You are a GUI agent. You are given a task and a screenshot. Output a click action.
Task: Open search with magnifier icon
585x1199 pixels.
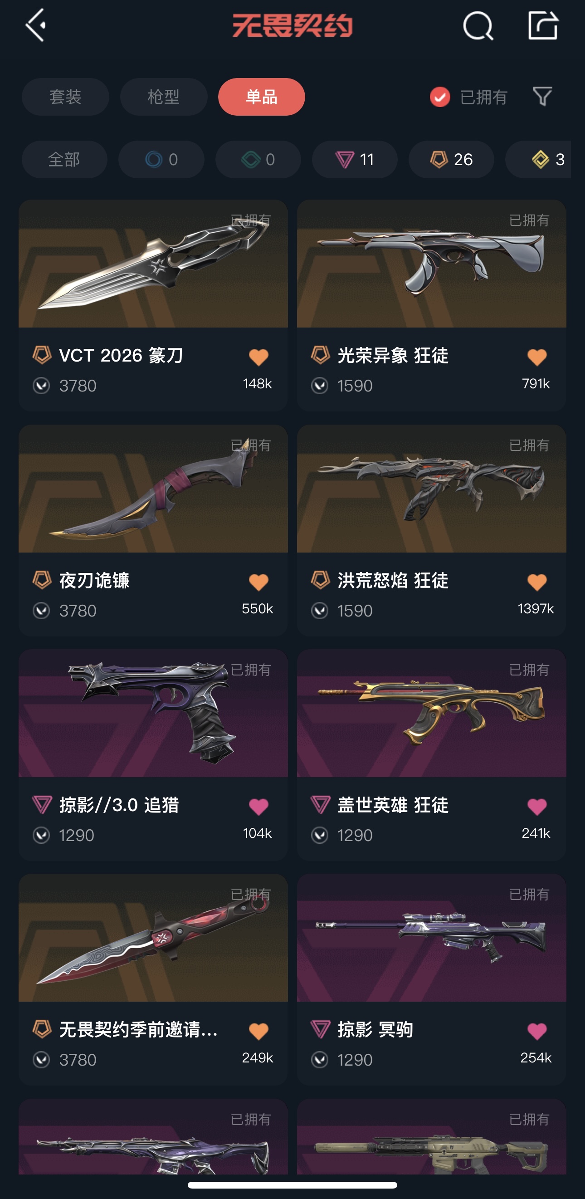coord(478,25)
